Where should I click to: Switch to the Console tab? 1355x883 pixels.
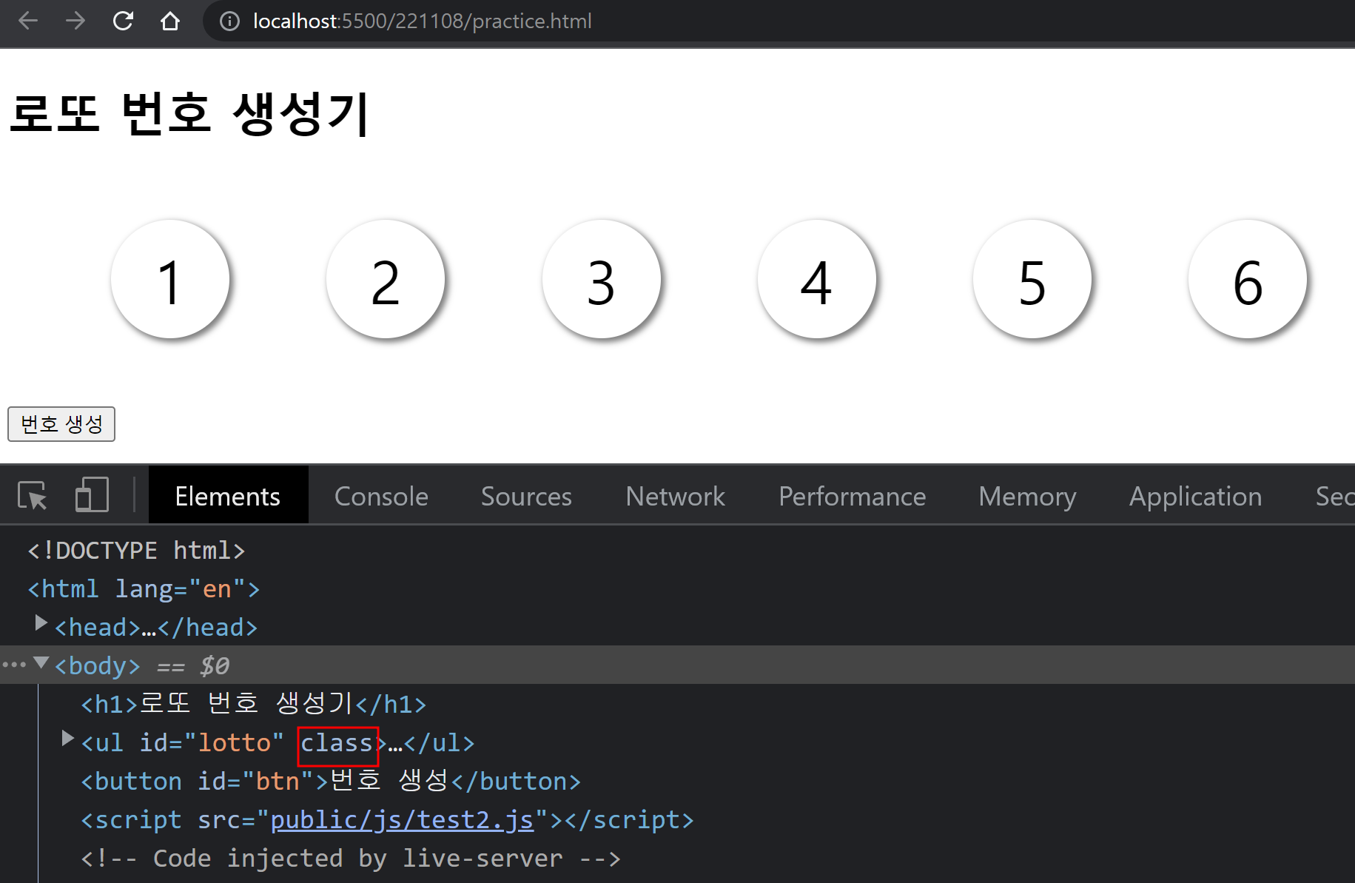(381, 495)
